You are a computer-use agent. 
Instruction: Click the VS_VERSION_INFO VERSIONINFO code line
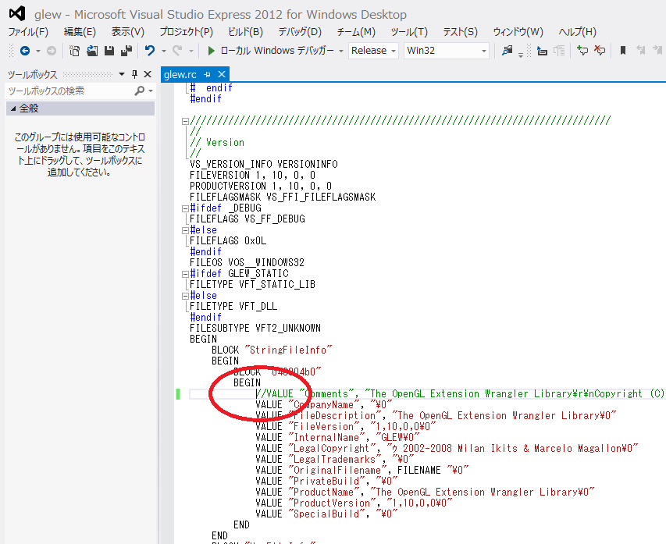pos(264,165)
